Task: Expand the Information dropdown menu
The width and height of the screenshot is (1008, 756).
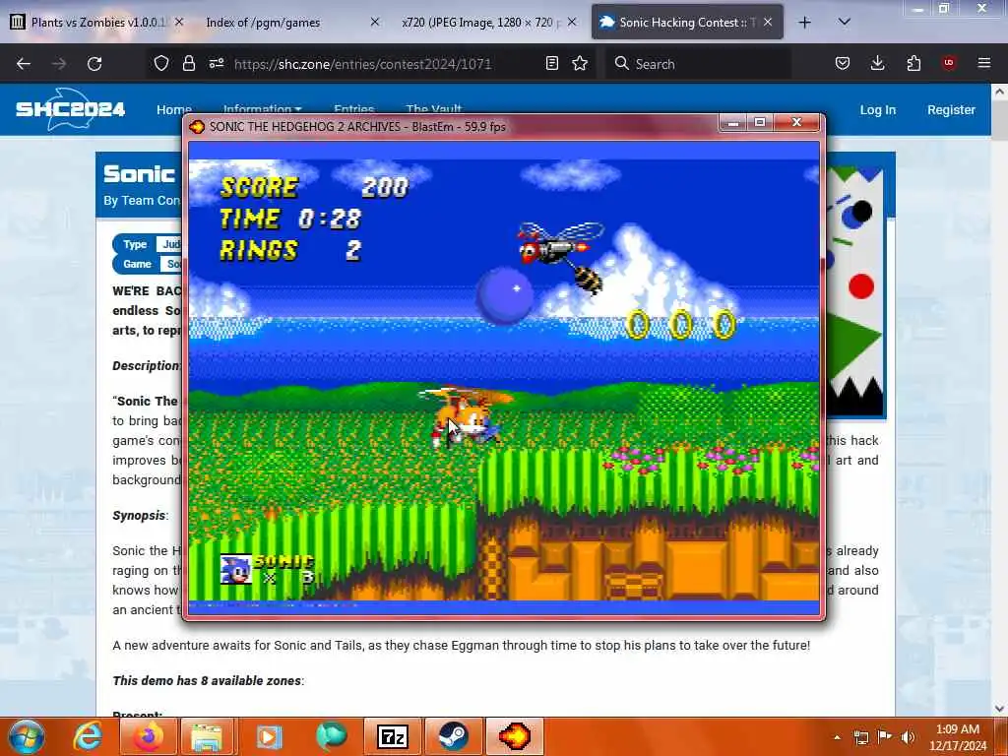Action: point(262,108)
